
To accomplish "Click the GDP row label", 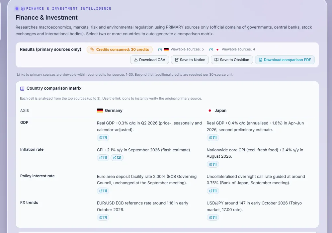I will 24,122.
